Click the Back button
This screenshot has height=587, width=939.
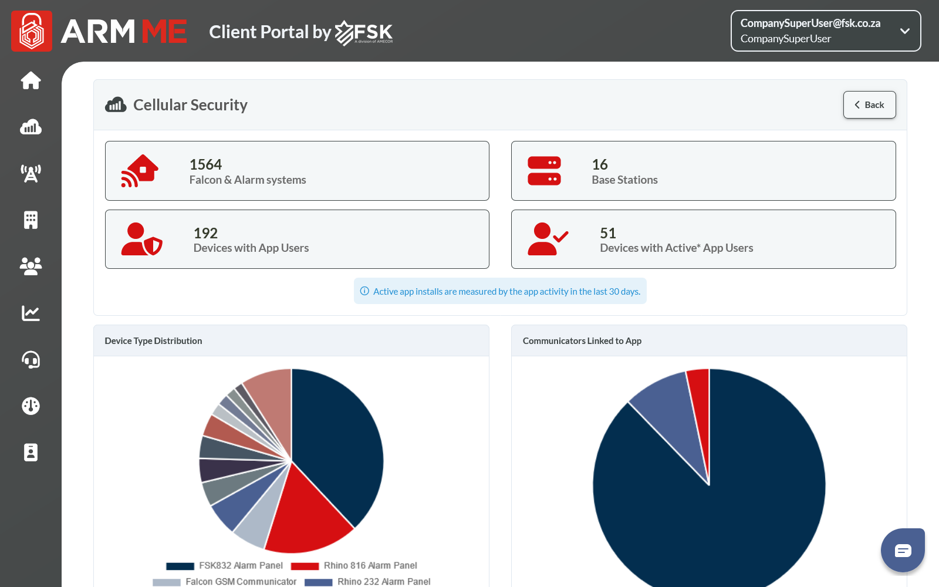869,105
